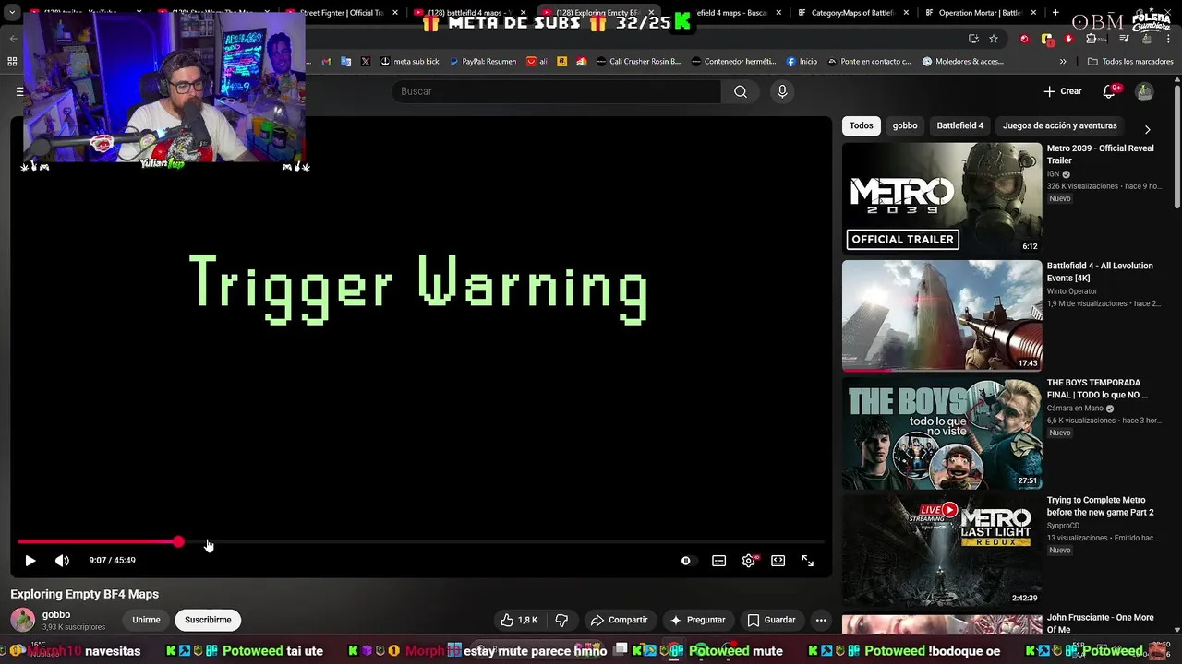Open the Crear create menu
The image size is (1182, 664).
(1062, 91)
